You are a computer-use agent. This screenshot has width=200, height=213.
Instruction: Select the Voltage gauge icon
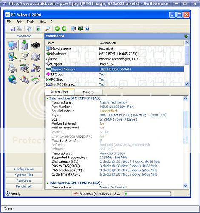click(36, 80)
